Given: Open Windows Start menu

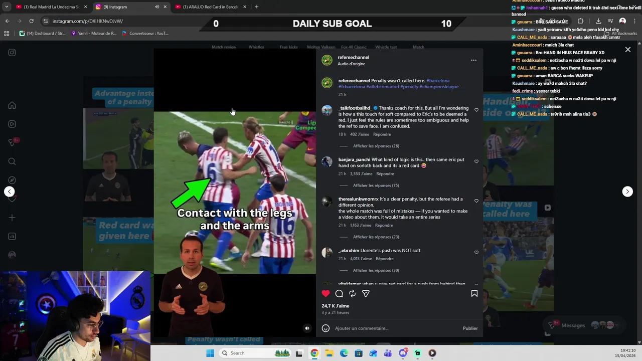Looking at the screenshot, I should (210, 353).
